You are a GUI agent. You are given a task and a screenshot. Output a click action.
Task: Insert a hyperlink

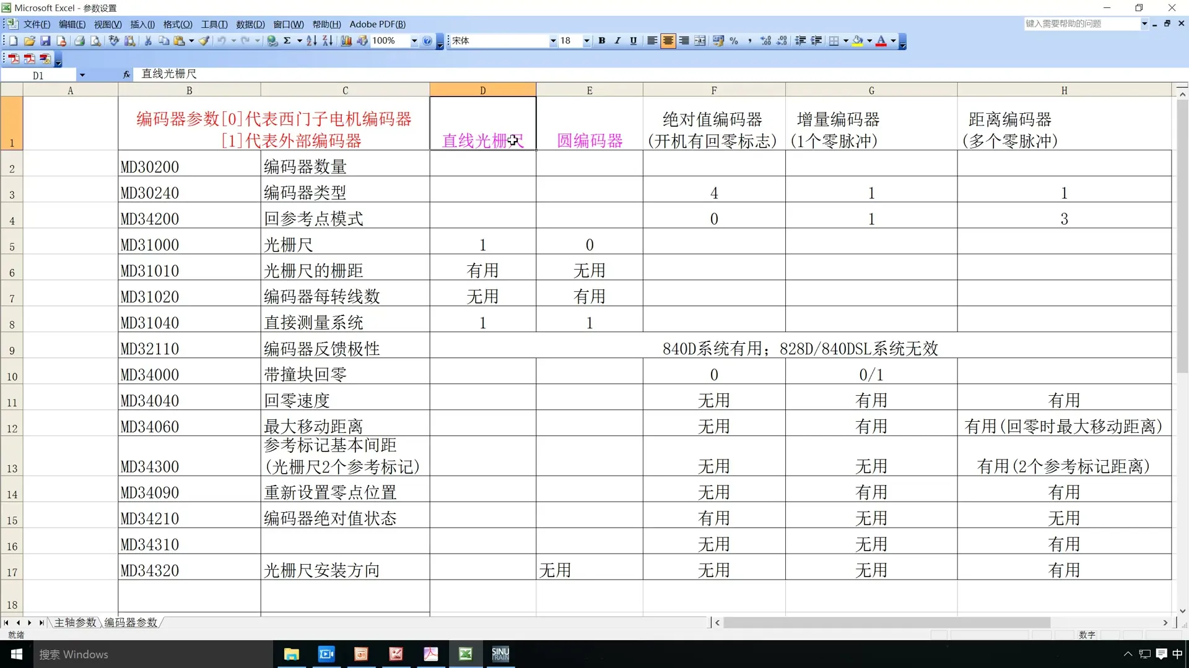(272, 41)
